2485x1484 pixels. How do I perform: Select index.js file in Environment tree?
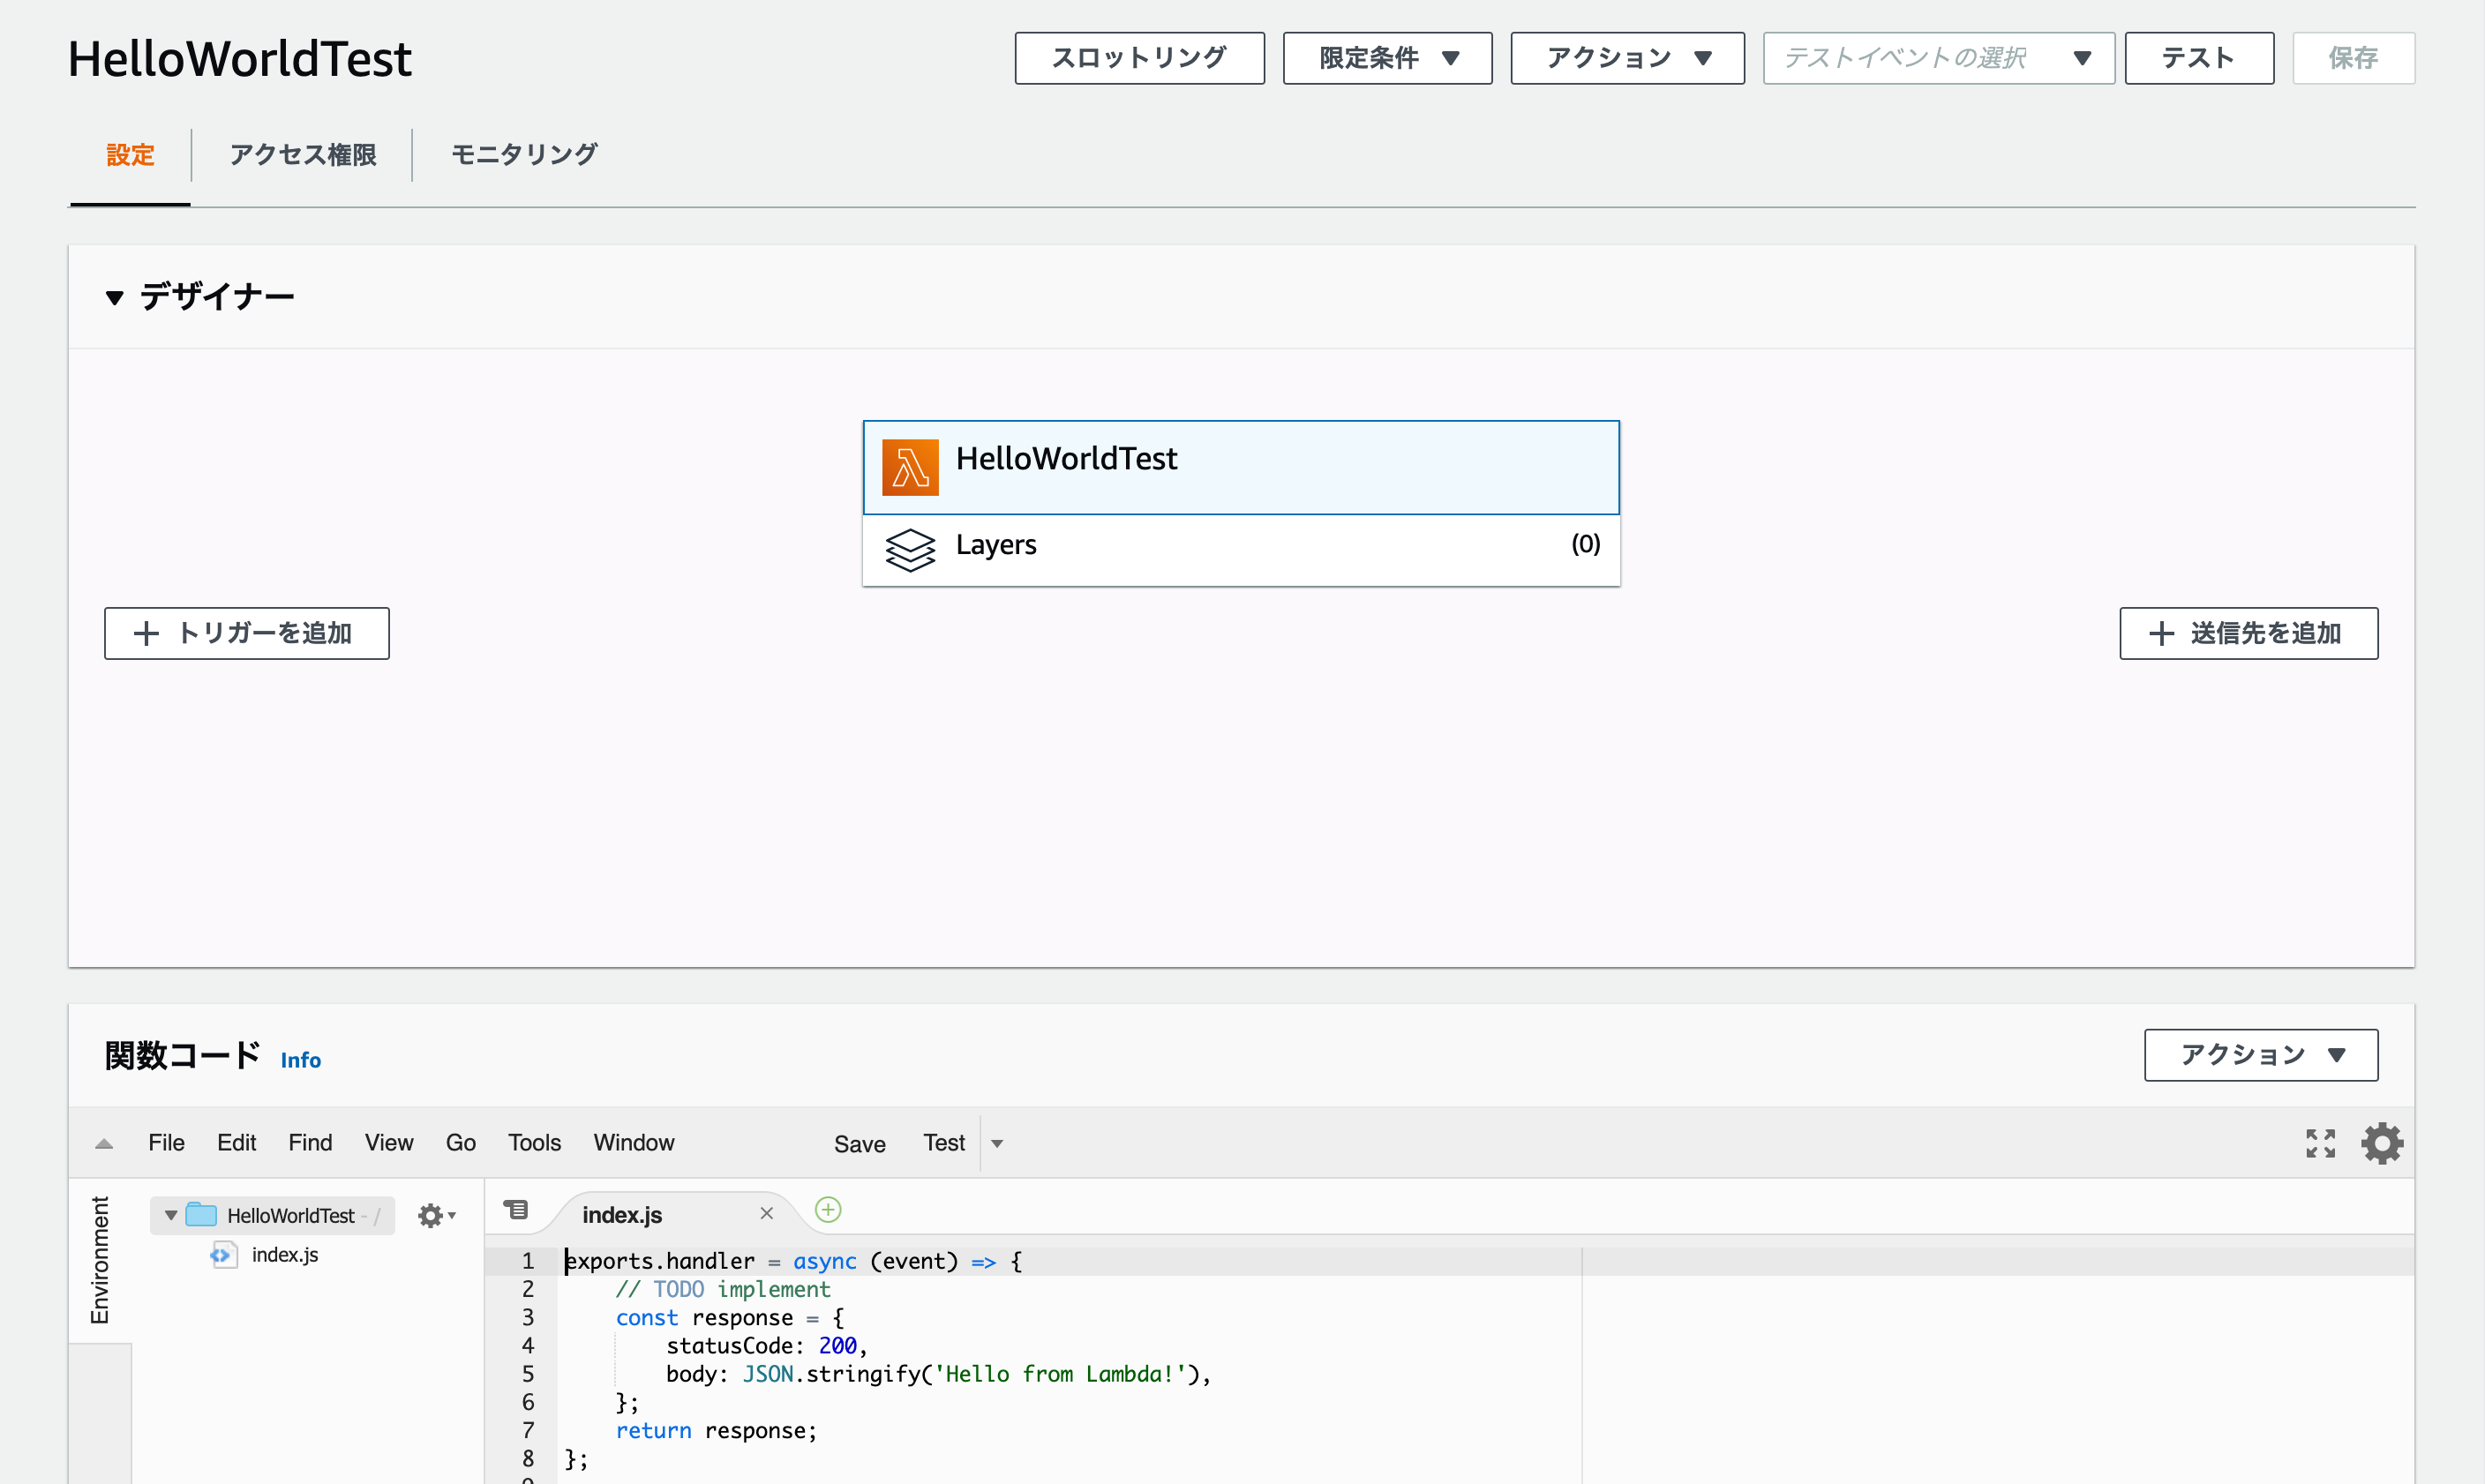(x=284, y=1255)
